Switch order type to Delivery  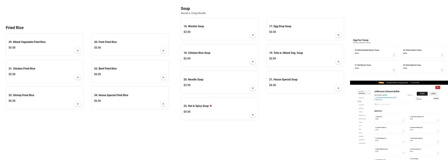[433, 94]
